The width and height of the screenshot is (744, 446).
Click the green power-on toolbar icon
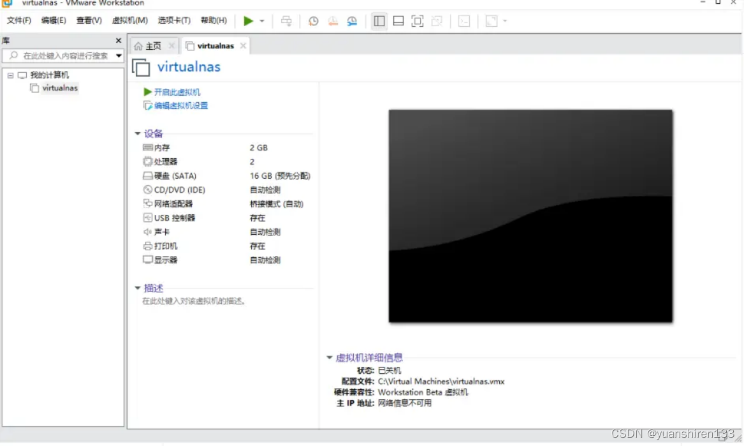(249, 21)
